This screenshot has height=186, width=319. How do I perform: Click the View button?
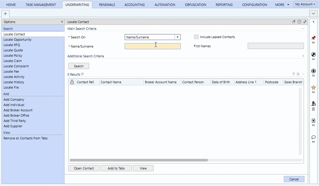[143, 168]
